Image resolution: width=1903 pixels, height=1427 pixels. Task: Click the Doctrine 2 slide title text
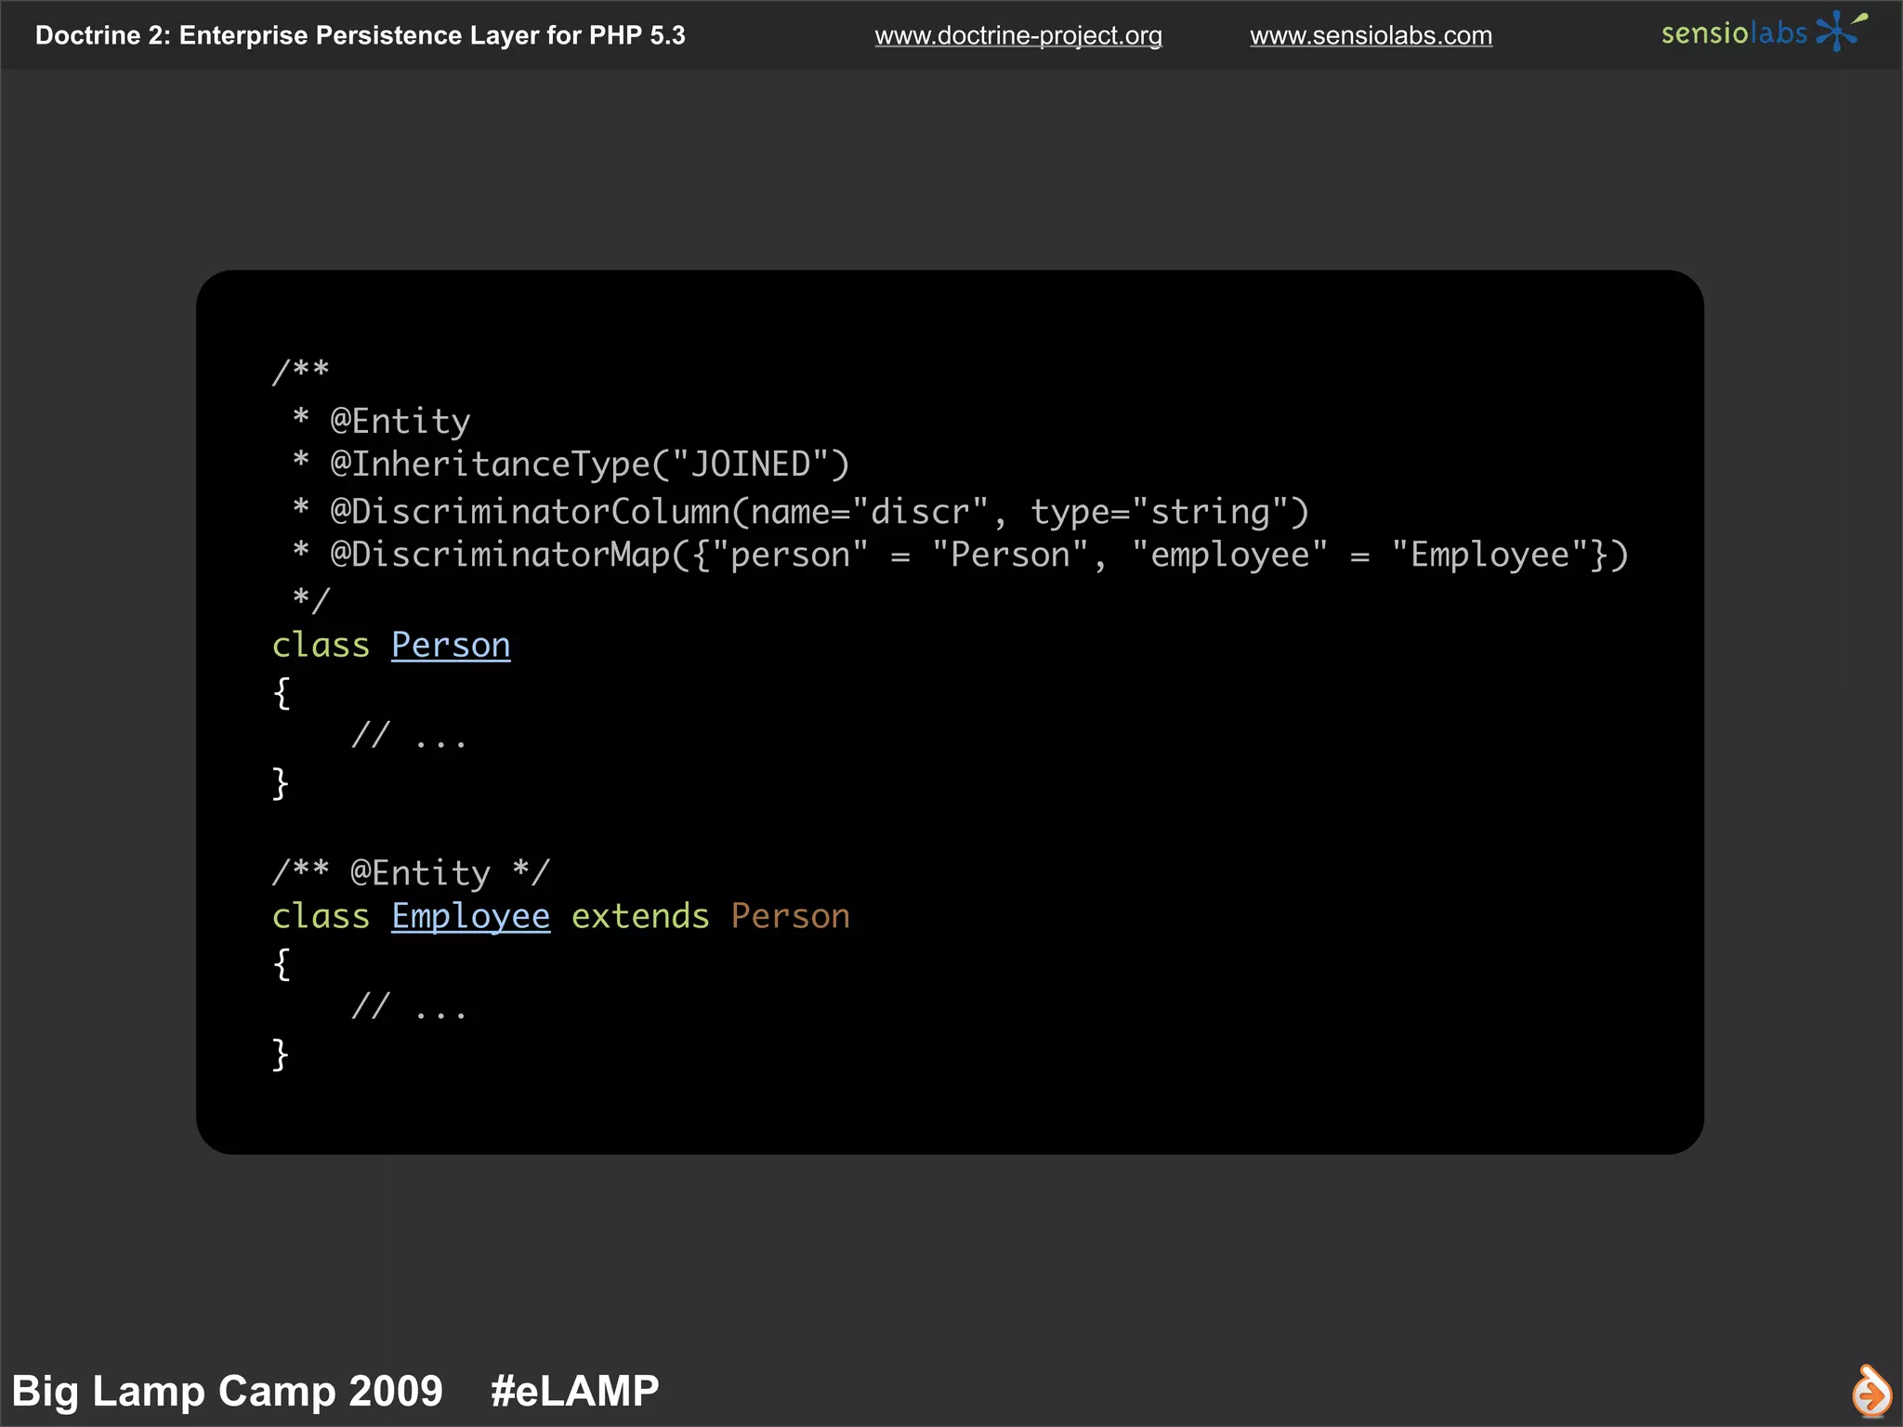360,35
